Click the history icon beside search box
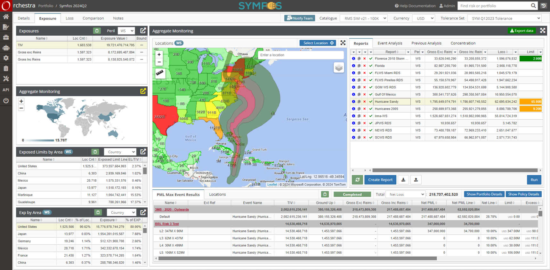This screenshot has width=550, height=270. [x=543, y=6]
